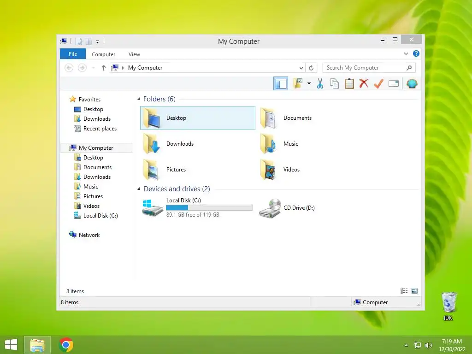Screen dimensions: 472x354
Task: Select Music in navigation tree
Action: (x=91, y=187)
